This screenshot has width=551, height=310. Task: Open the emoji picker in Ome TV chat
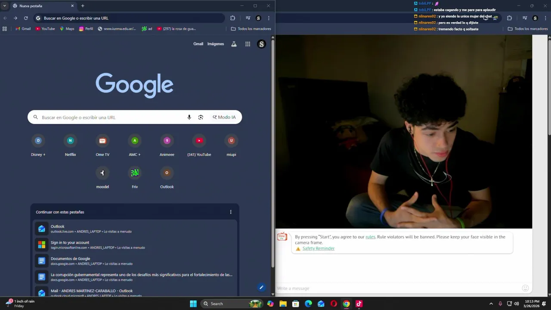click(525, 288)
